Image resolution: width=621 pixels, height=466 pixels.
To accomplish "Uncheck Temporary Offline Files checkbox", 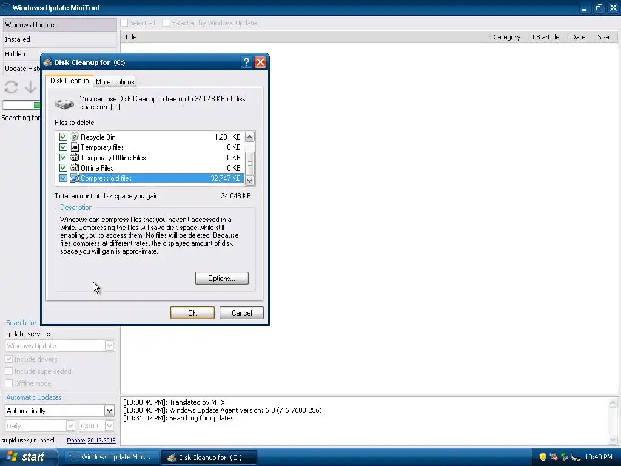I will click(x=63, y=157).
